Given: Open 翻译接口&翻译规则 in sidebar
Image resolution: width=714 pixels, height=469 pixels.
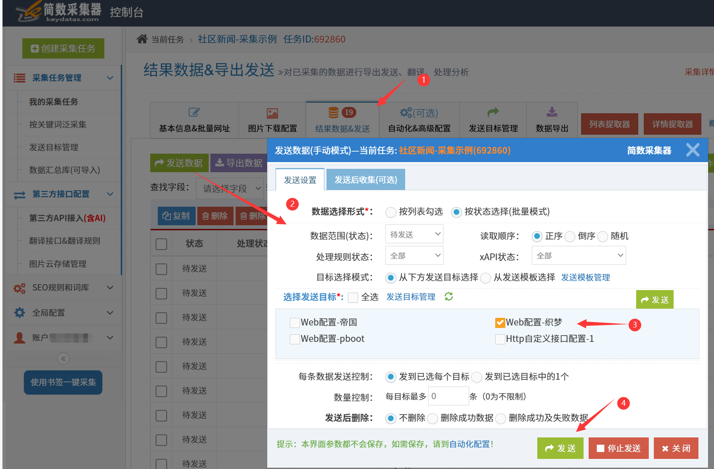Looking at the screenshot, I should point(64,241).
